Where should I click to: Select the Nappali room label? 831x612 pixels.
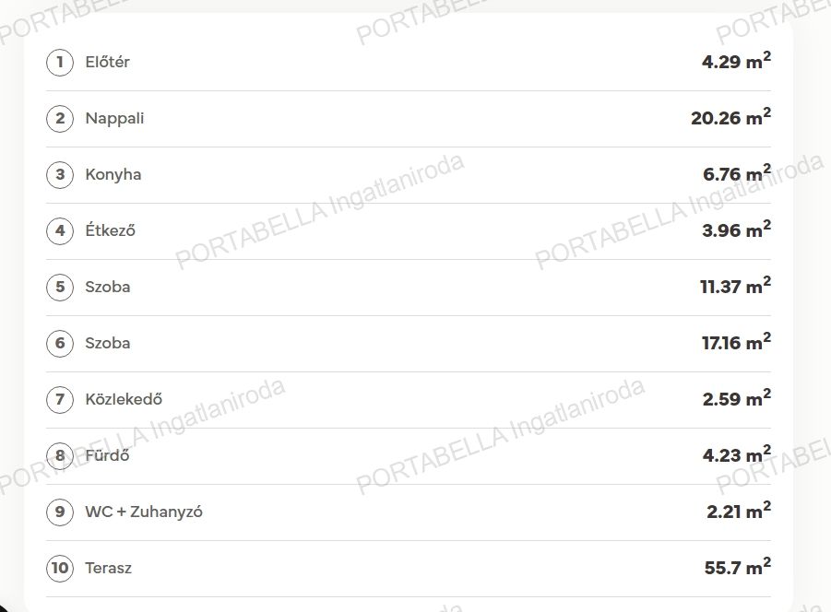(114, 119)
